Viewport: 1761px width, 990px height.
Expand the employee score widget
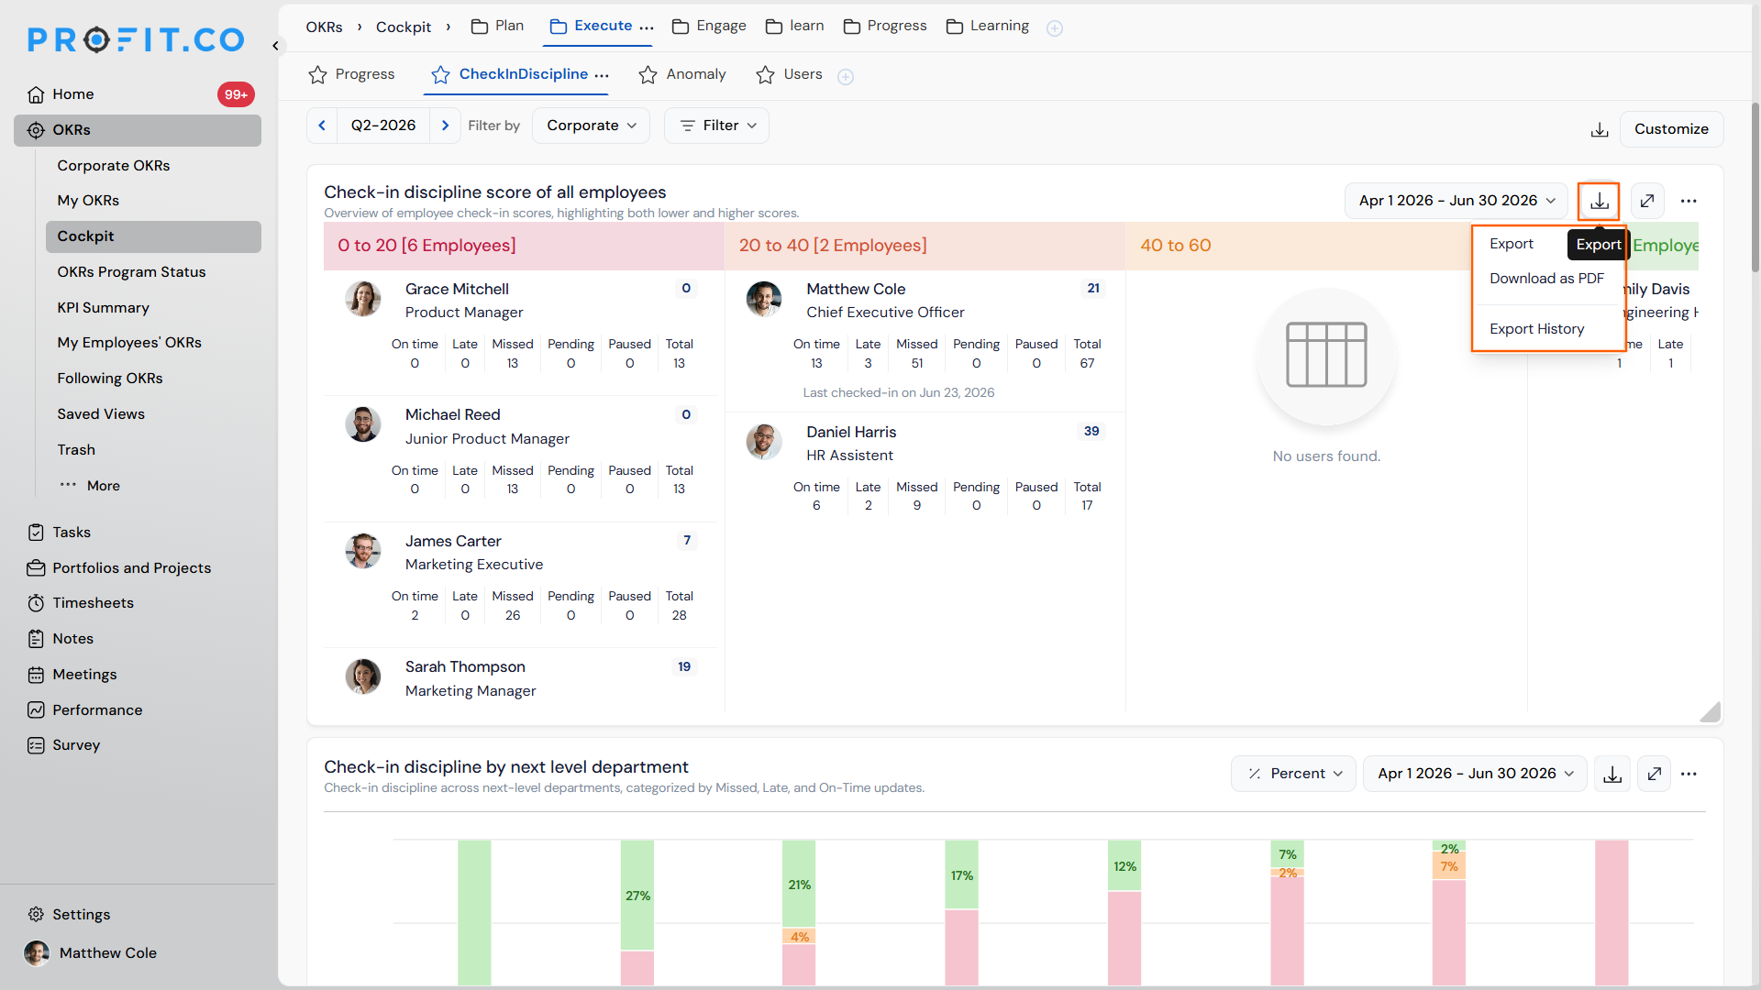point(1647,201)
